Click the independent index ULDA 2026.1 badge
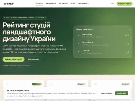Viewport: 135px width, 101px height. coord(25,18)
